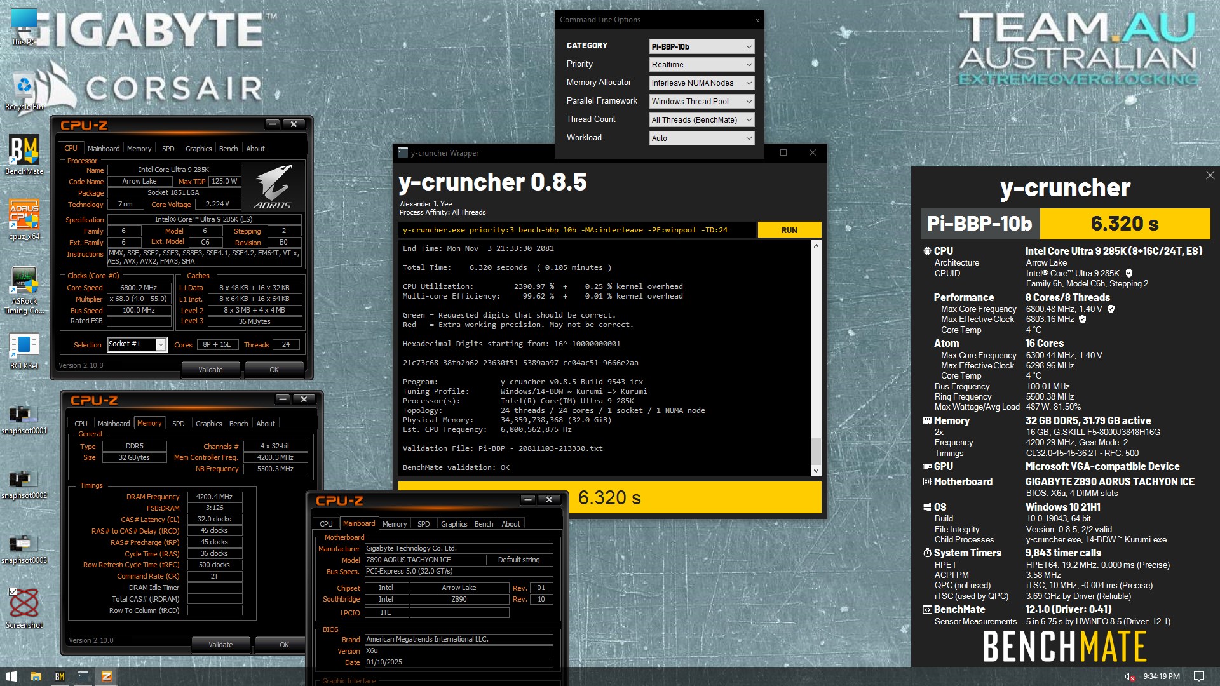1220x686 pixels.
Task: Click Validate in top CPU-Z window
Action: point(210,370)
